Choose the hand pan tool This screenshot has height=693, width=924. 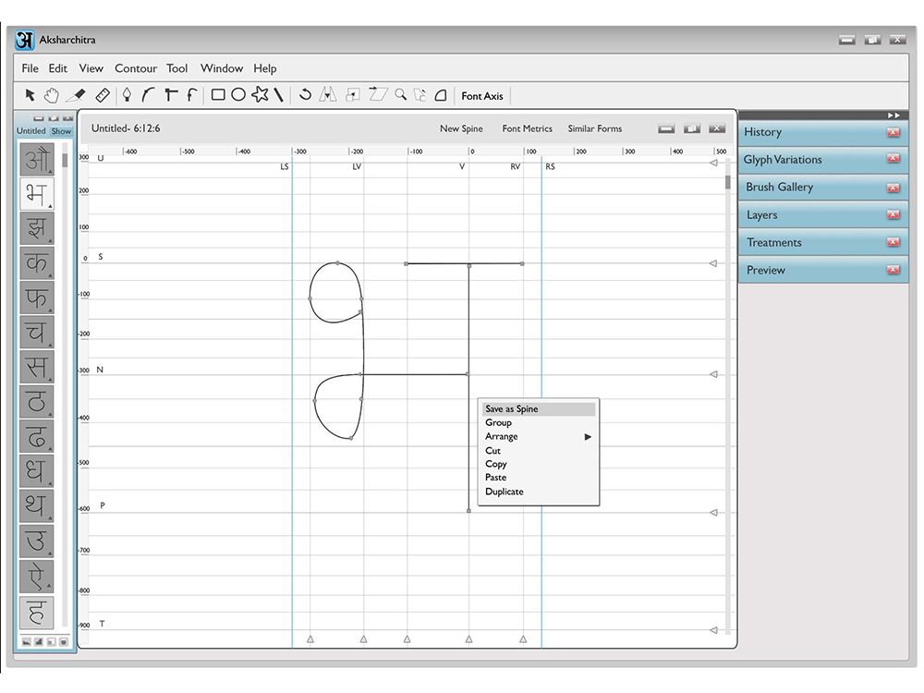(52, 95)
